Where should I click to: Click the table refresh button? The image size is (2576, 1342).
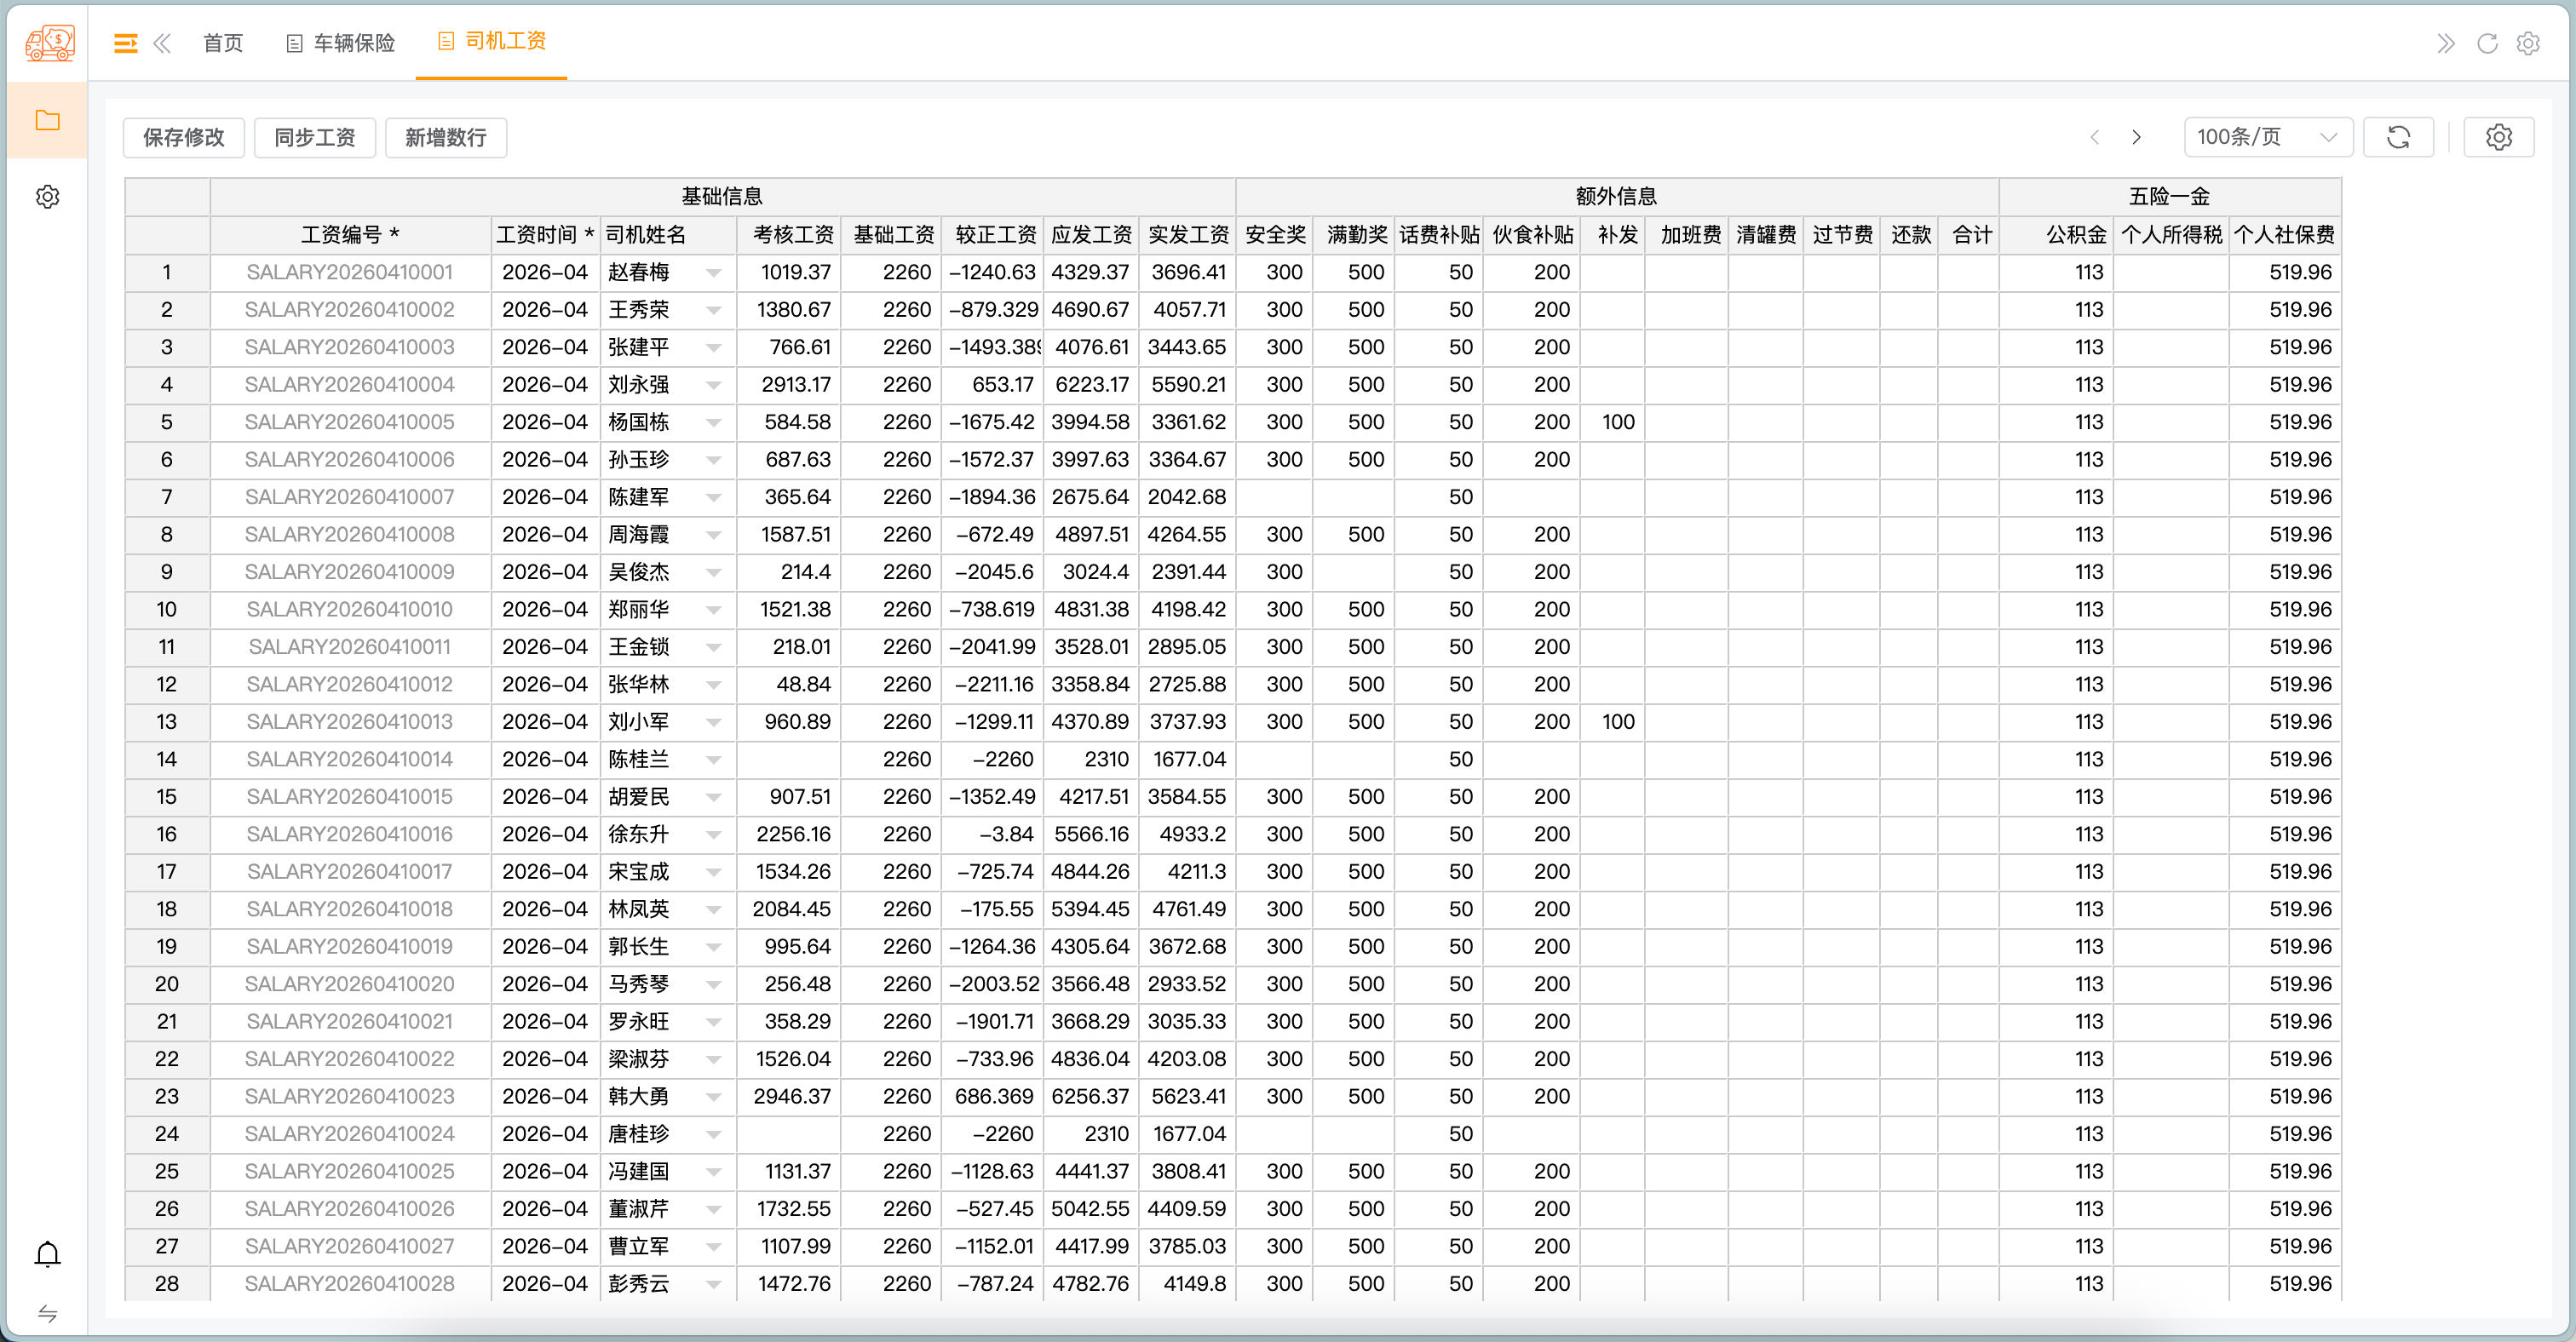click(2398, 137)
